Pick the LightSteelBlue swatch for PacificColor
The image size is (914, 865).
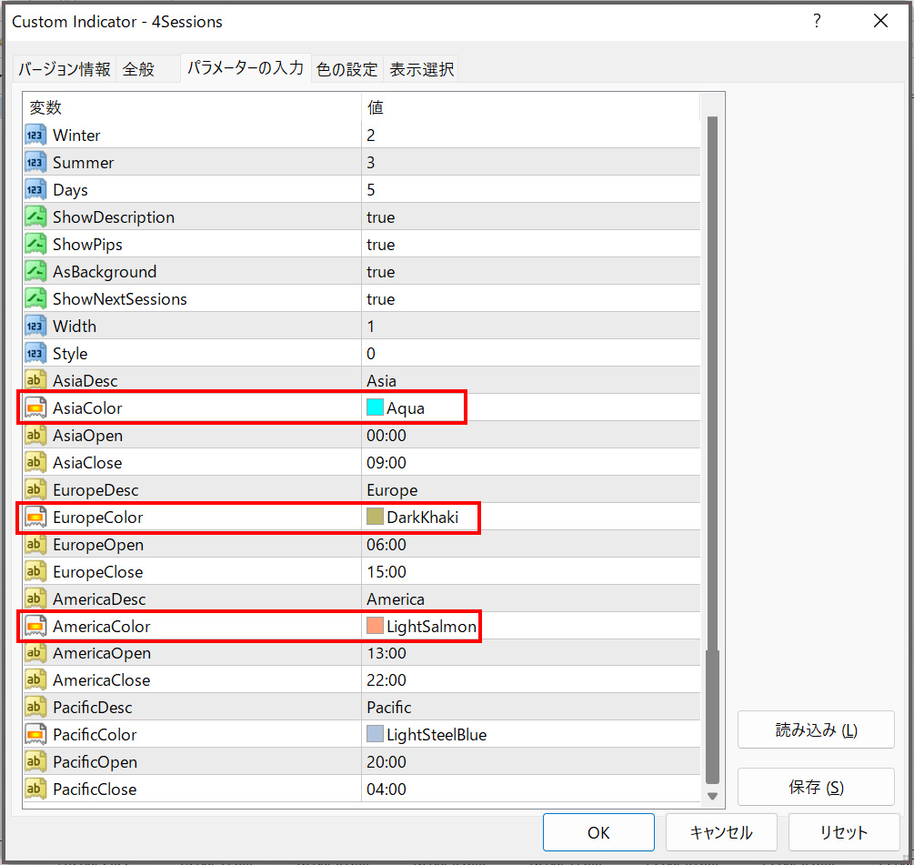375,734
